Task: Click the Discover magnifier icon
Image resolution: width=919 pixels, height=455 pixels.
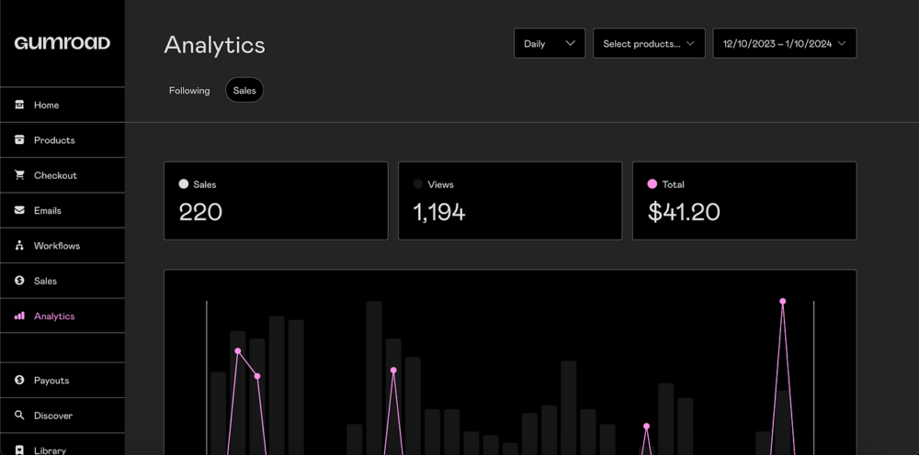Action: click(x=19, y=415)
